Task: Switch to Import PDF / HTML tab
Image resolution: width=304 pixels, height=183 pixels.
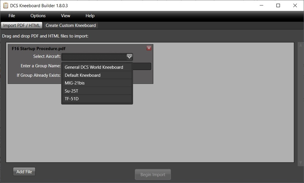Action: click(x=22, y=25)
